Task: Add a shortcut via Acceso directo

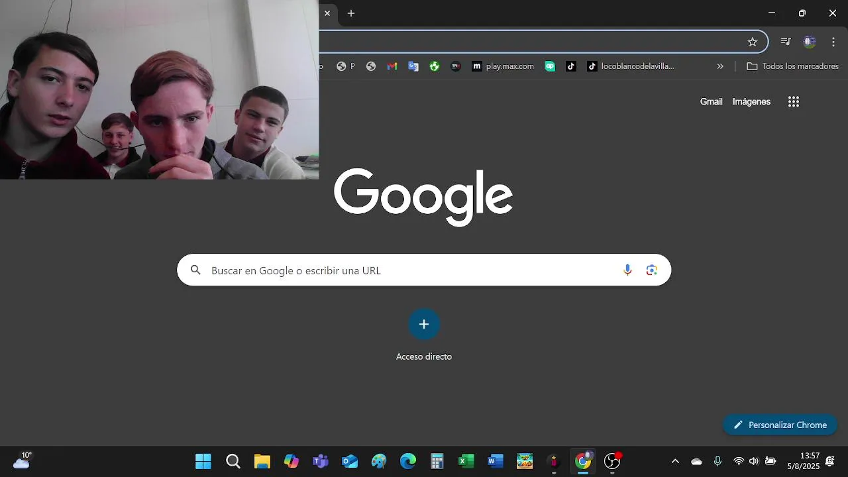Action: point(424,335)
